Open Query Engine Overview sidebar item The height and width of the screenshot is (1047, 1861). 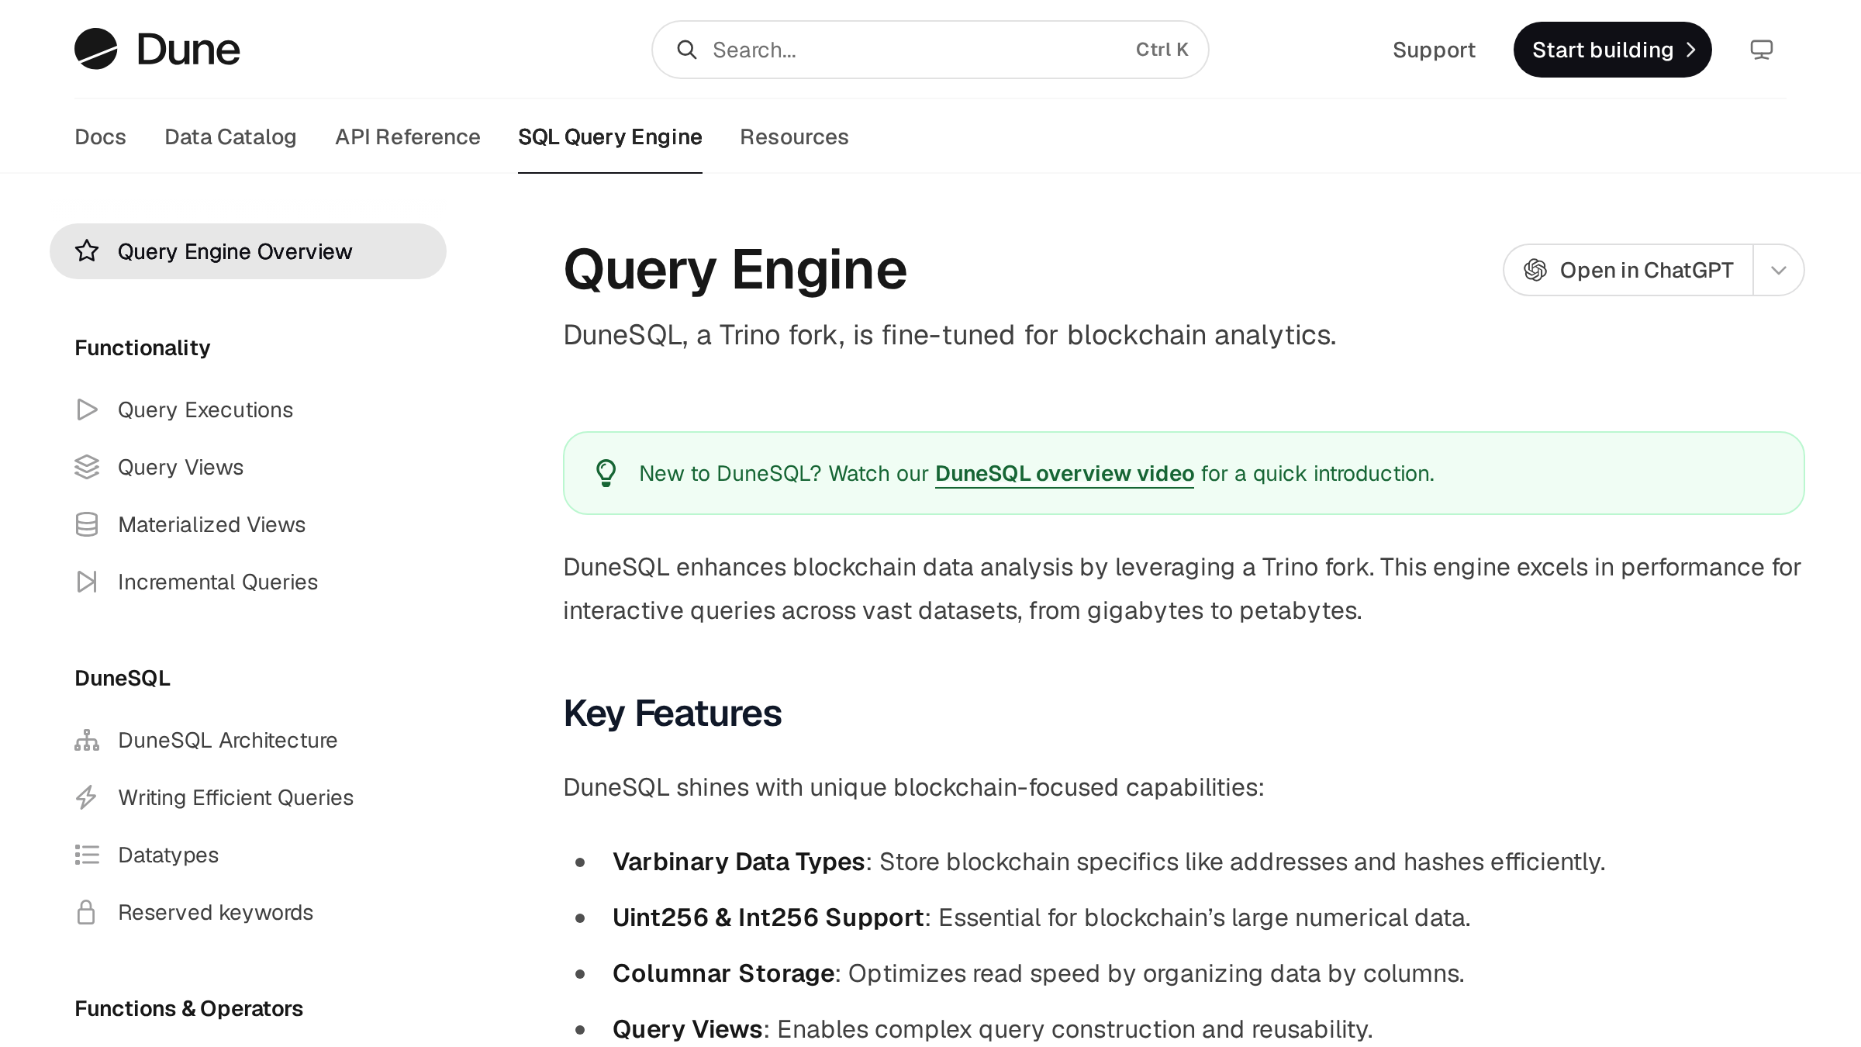(x=248, y=251)
